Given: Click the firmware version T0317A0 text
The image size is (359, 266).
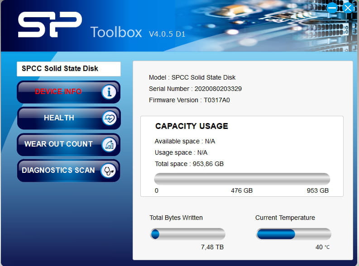Looking at the screenshot, I should [217, 100].
